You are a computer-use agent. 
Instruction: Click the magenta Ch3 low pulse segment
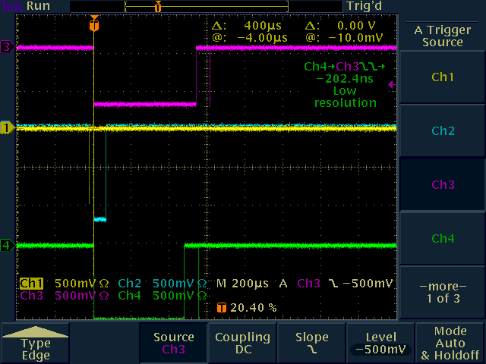[145, 105]
